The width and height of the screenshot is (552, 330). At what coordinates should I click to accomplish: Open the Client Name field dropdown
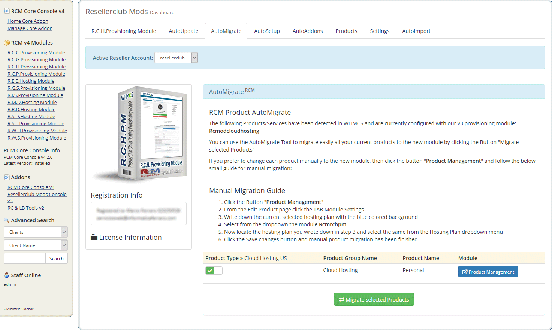pos(36,245)
